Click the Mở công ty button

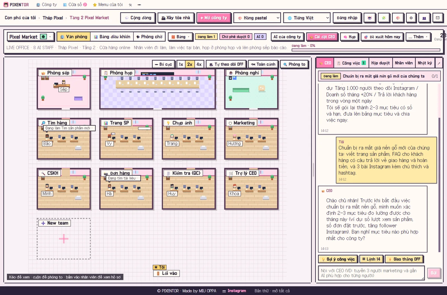214,18
